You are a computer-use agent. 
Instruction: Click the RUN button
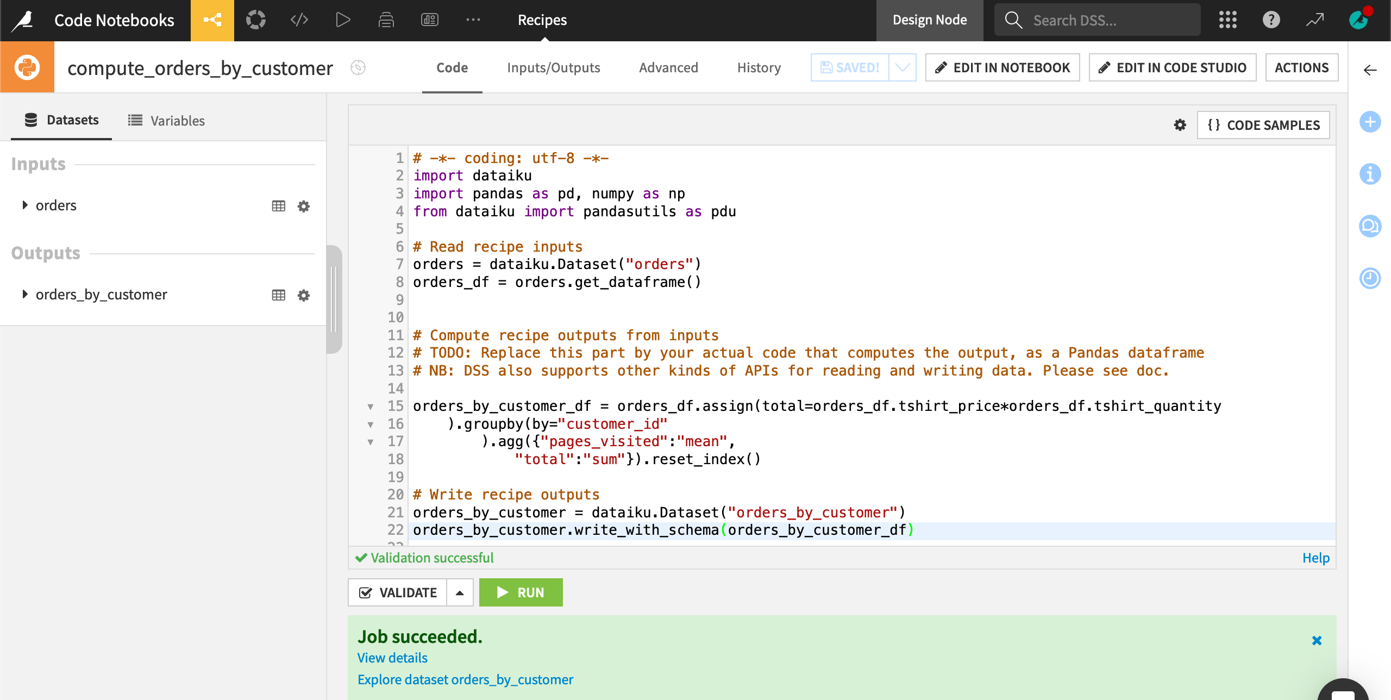pyautogui.click(x=520, y=592)
